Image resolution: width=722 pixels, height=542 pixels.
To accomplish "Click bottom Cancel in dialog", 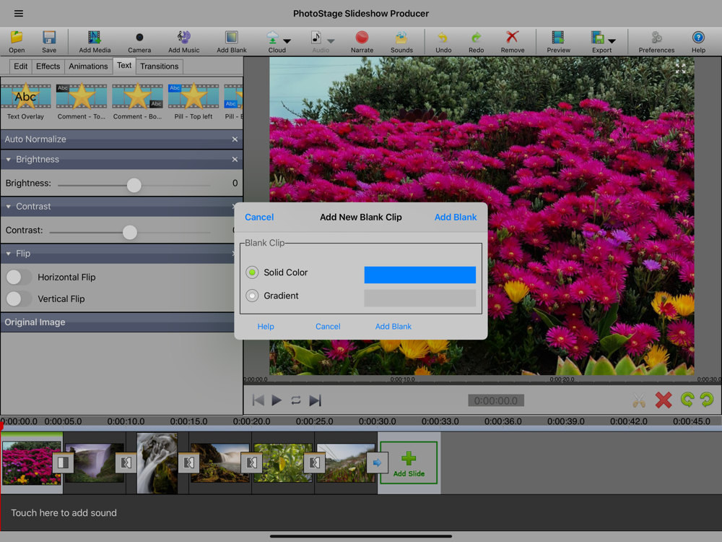I will coord(328,327).
